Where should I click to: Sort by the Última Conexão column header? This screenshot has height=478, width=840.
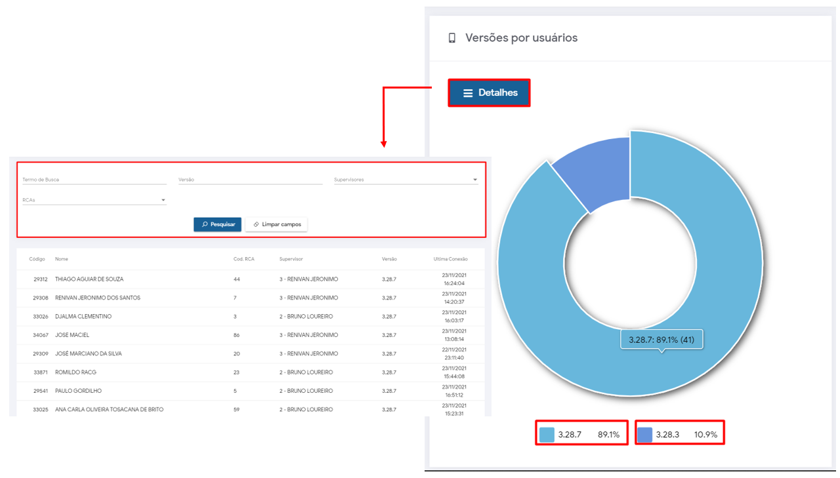point(450,259)
